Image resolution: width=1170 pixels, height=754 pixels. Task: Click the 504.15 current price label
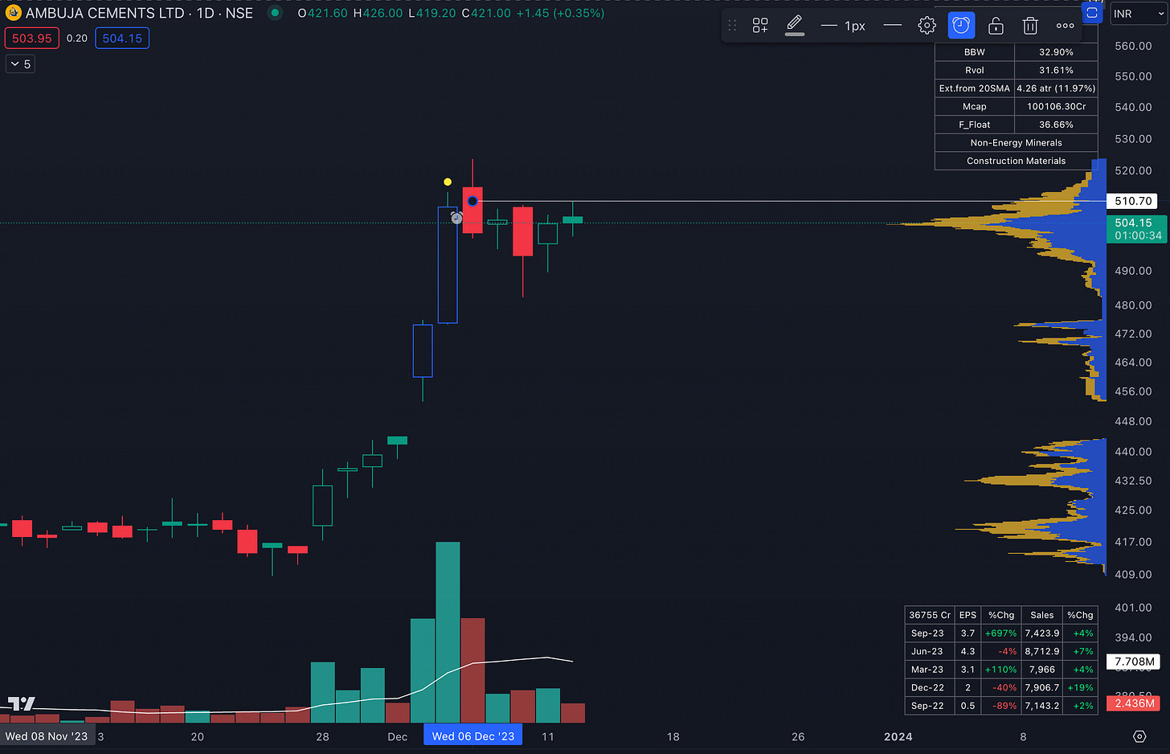(x=1136, y=229)
